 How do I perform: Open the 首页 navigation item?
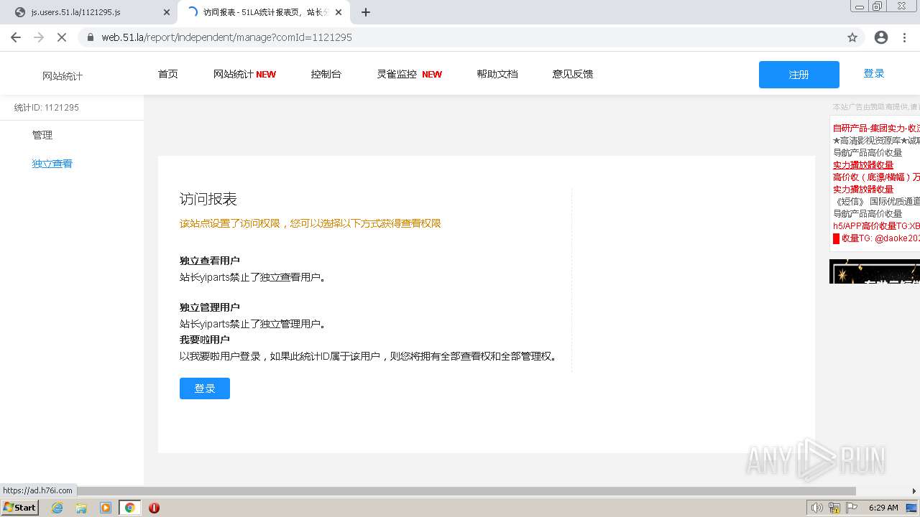[168, 74]
